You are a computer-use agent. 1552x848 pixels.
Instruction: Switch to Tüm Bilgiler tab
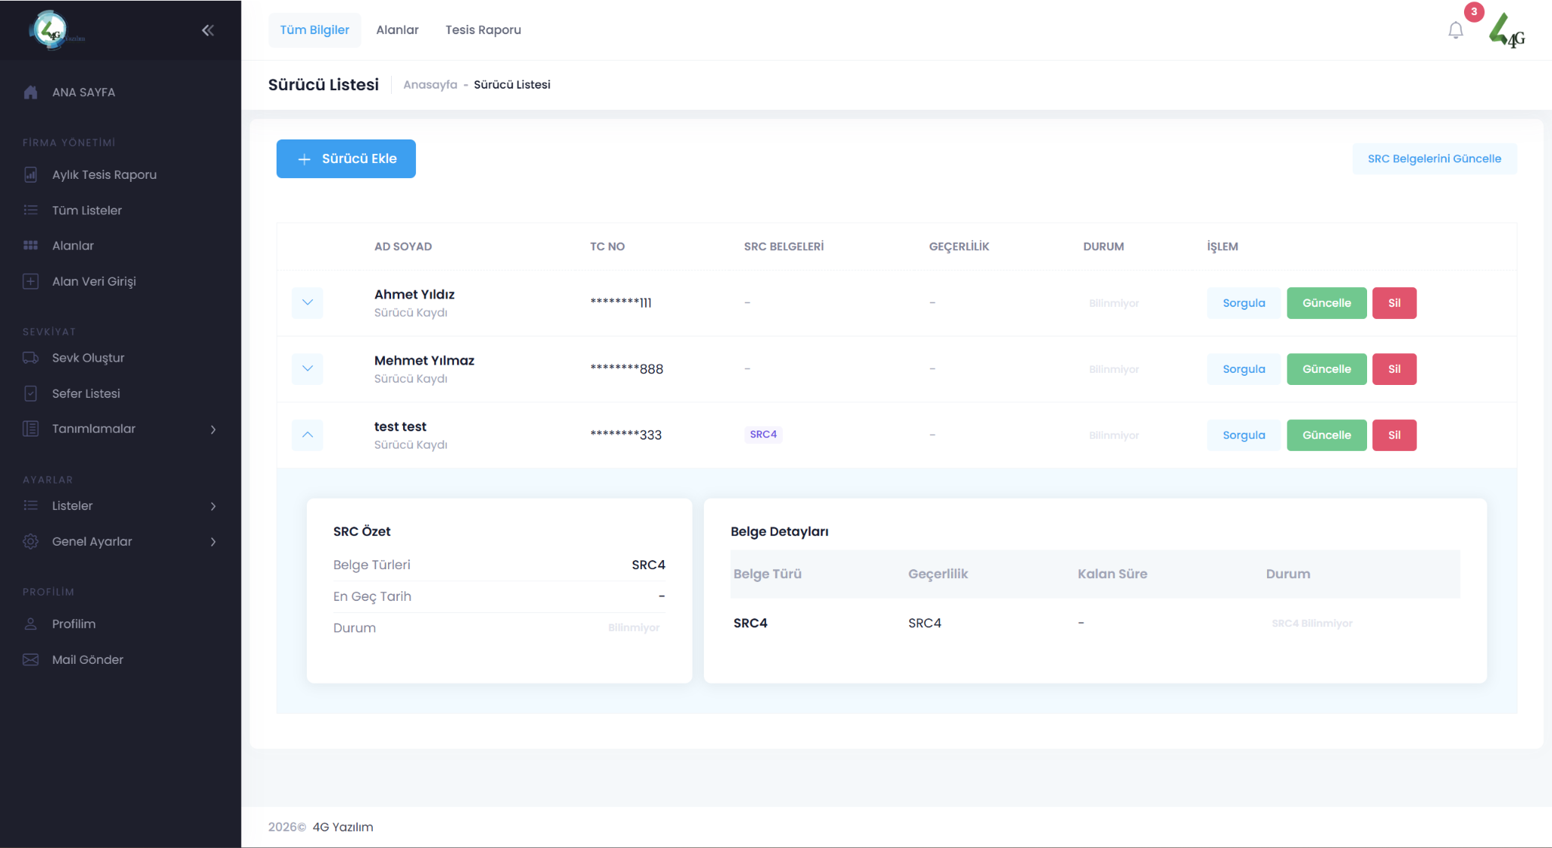click(314, 30)
